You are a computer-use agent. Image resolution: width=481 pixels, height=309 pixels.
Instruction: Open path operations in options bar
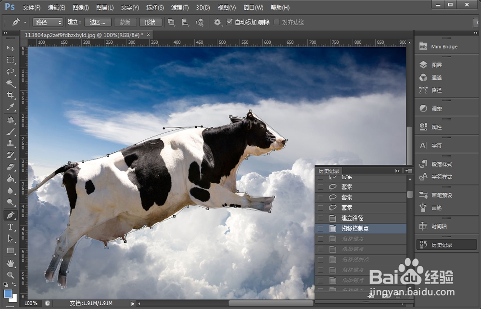tap(171, 22)
